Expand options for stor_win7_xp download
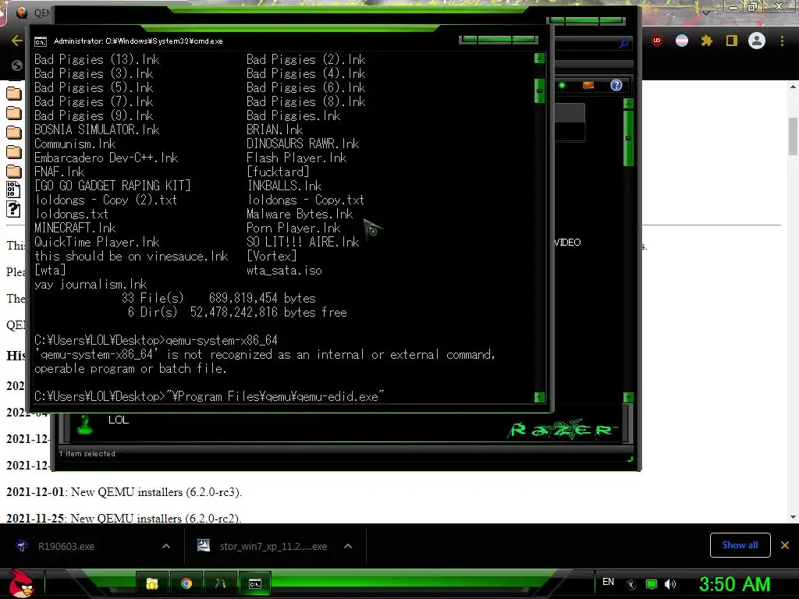799x599 pixels. point(348,546)
